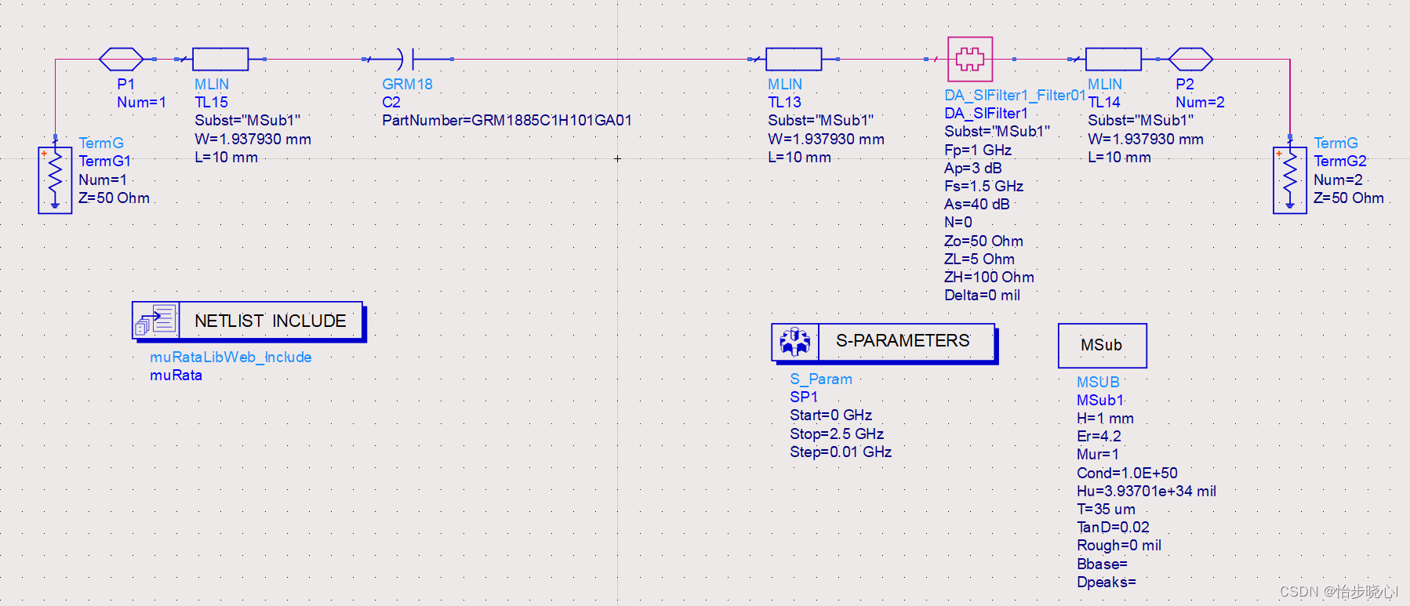This screenshot has width=1410, height=606.
Task: Click the filter Ap=3 dB parameter
Action: (973, 168)
